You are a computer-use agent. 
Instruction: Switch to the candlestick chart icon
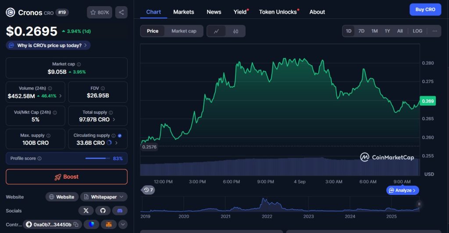pos(235,31)
